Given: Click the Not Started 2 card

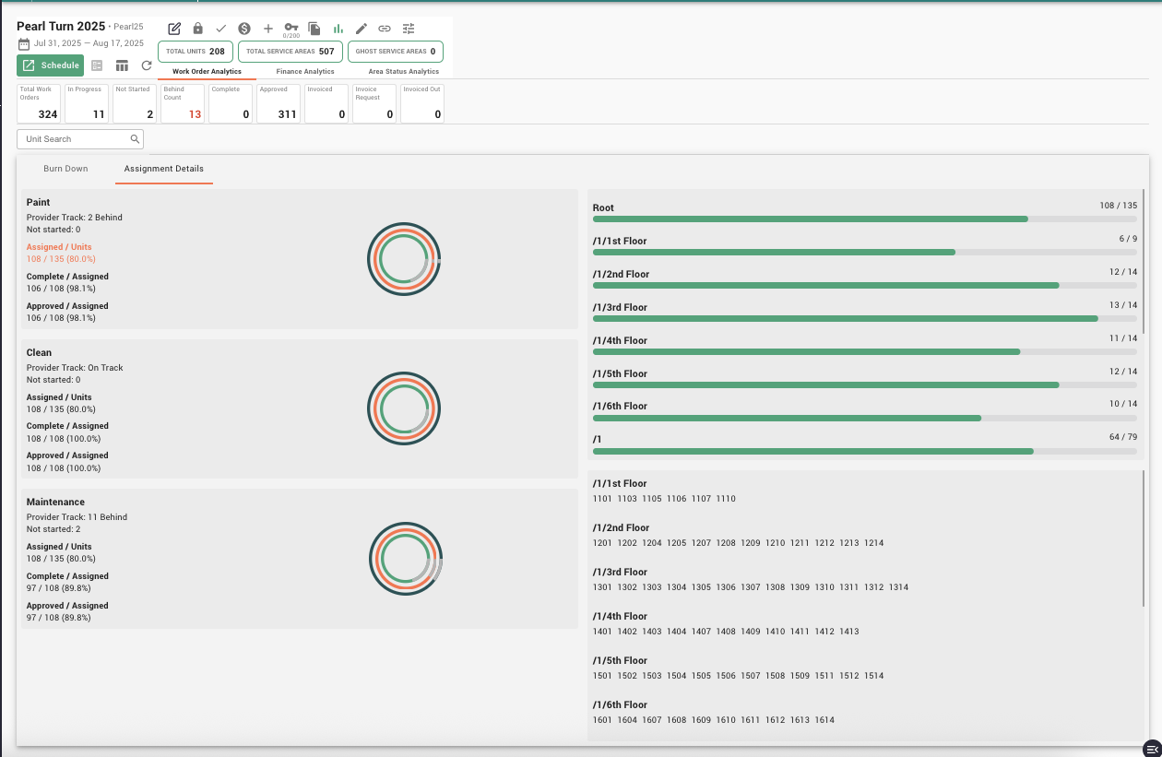Looking at the screenshot, I should (x=135, y=103).
